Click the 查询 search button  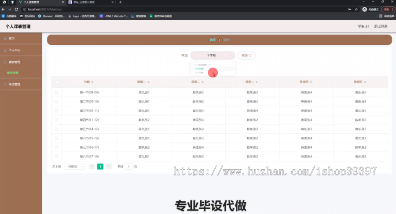246,55
